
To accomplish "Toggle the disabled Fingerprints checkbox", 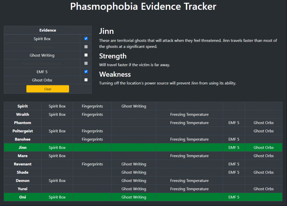I will [86, 47].
